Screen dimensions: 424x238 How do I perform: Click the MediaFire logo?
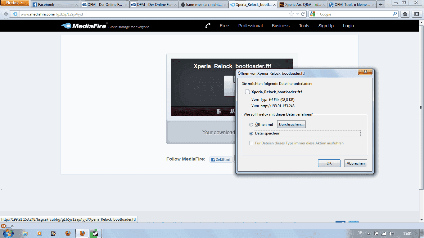[84, 26]
